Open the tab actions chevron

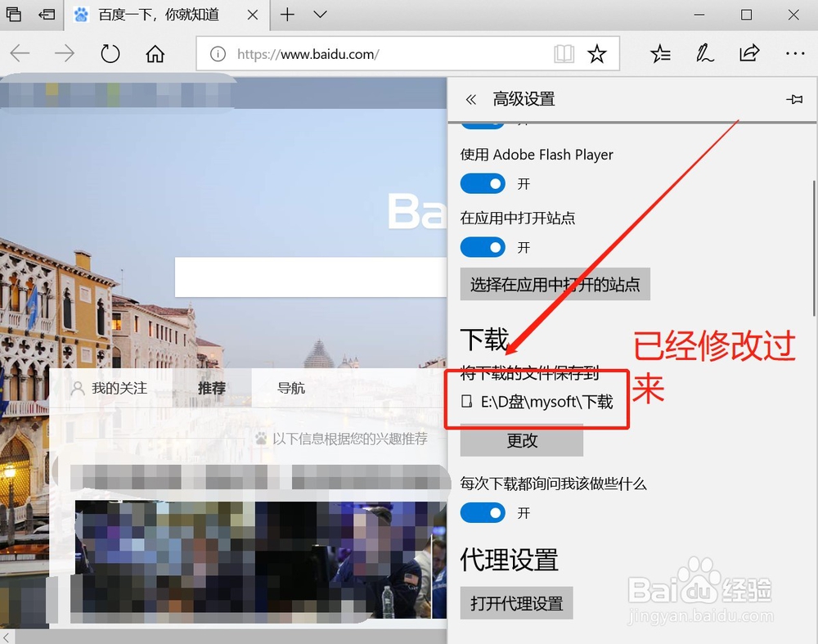pos(319,15)
